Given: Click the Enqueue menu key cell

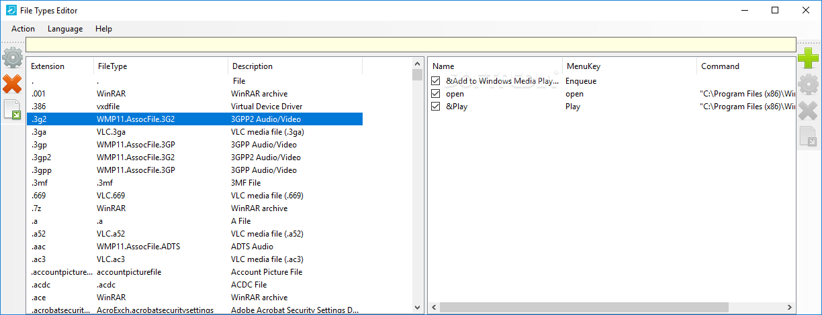Looking at the screenshot, I should pos(581,81).
